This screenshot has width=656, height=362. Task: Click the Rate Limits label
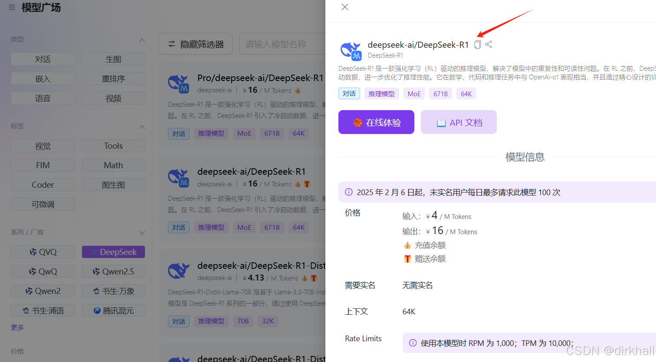(363, 339)
